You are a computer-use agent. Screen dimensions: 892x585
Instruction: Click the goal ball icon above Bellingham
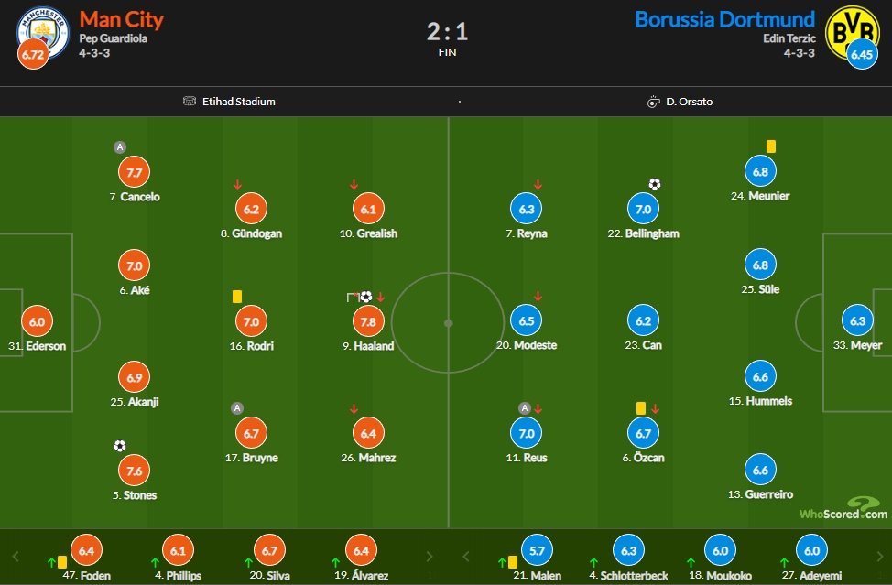click(x=655, y=184)
